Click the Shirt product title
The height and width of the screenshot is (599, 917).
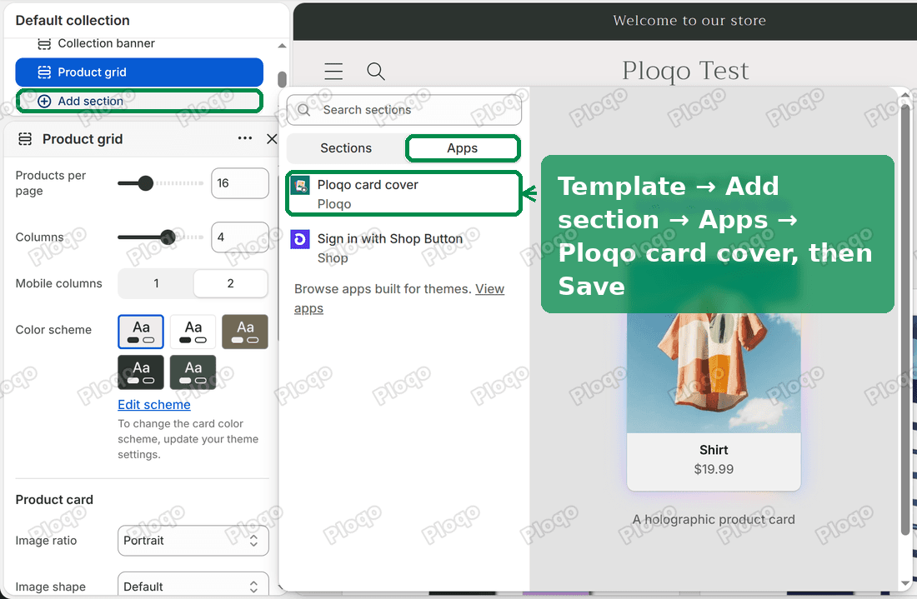click(x=714, y=450)
